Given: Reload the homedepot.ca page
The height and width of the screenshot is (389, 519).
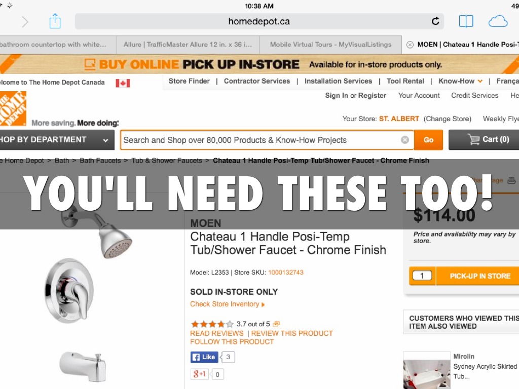Looking at the screenshot, I should click(x=435, y=21).
